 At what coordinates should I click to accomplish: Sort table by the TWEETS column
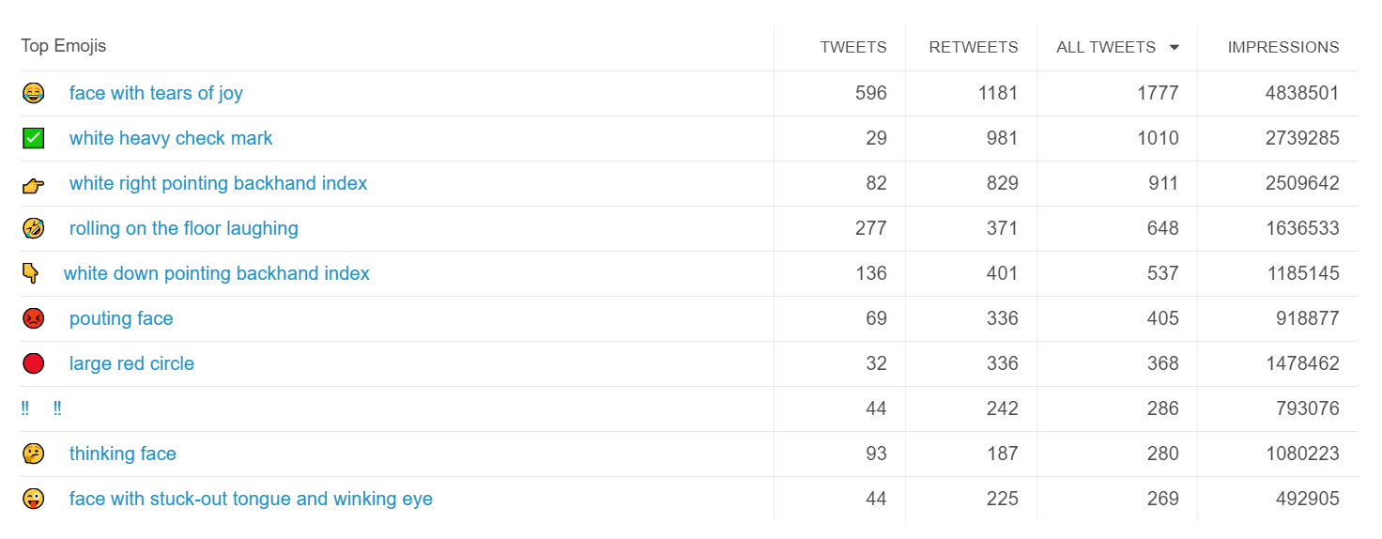(x=852, y=47)
